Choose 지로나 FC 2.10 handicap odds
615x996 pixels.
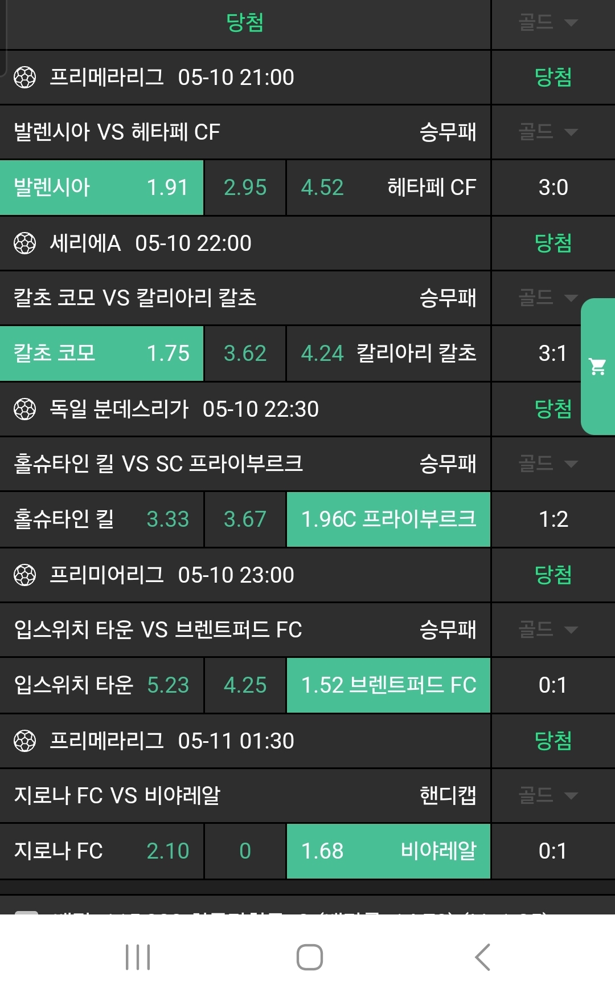click(101, 851)
